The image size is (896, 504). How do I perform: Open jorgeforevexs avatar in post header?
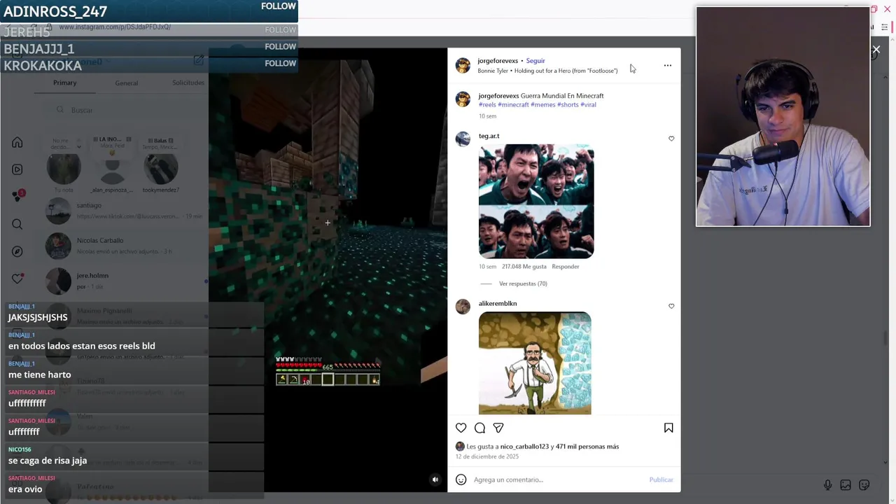pyautogui.click(x=463, y=66)
